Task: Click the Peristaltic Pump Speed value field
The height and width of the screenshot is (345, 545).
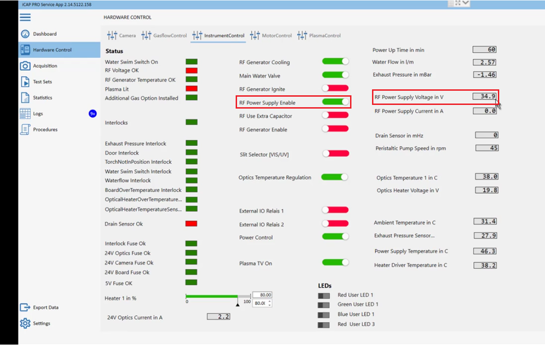Action: 487,148
